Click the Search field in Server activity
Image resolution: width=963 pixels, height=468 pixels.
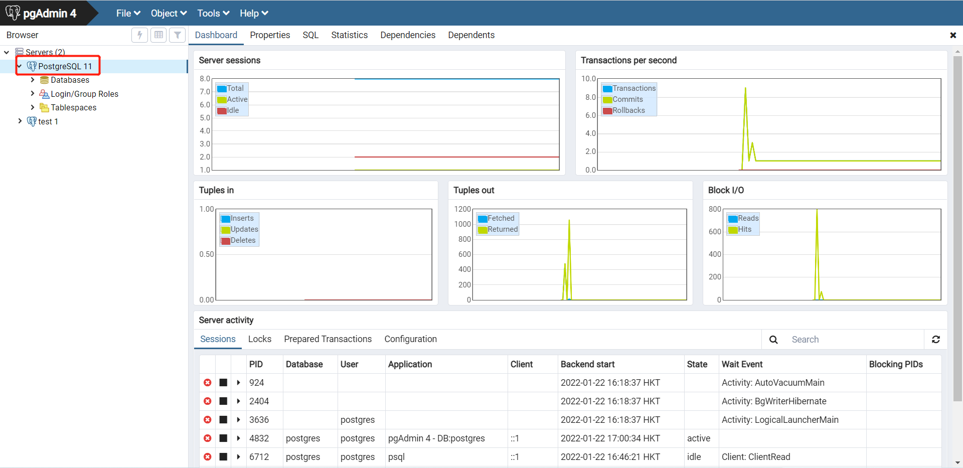coord(854,340)
